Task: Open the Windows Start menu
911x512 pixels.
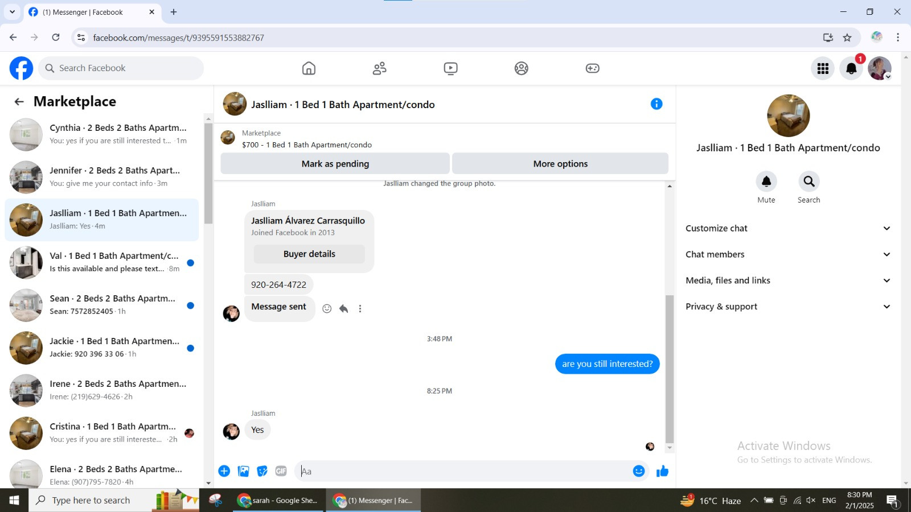Action: pyautogui.click(x=14, y=501)
